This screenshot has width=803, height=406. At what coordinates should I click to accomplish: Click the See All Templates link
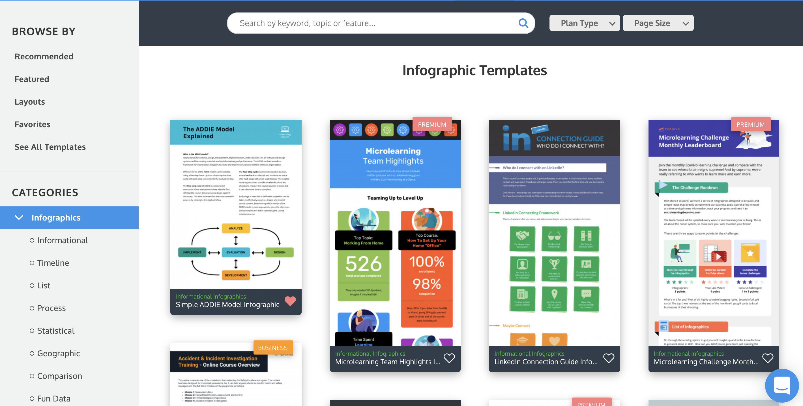[x=50, y=146]
